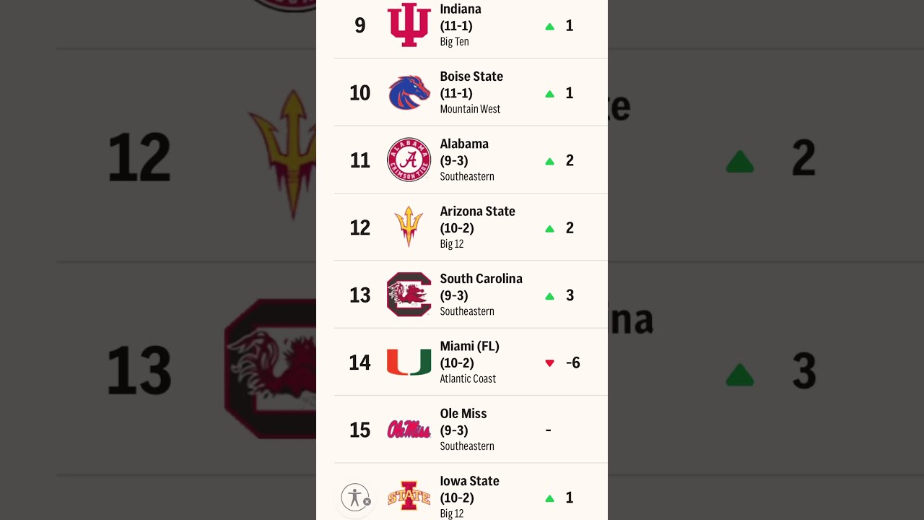
Task: Click rank number 15 for Ole Miss
Action: click(x=359, y=430)
